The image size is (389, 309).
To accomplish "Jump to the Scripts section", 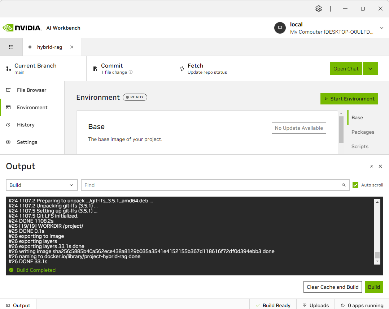I will click(360, 146).
